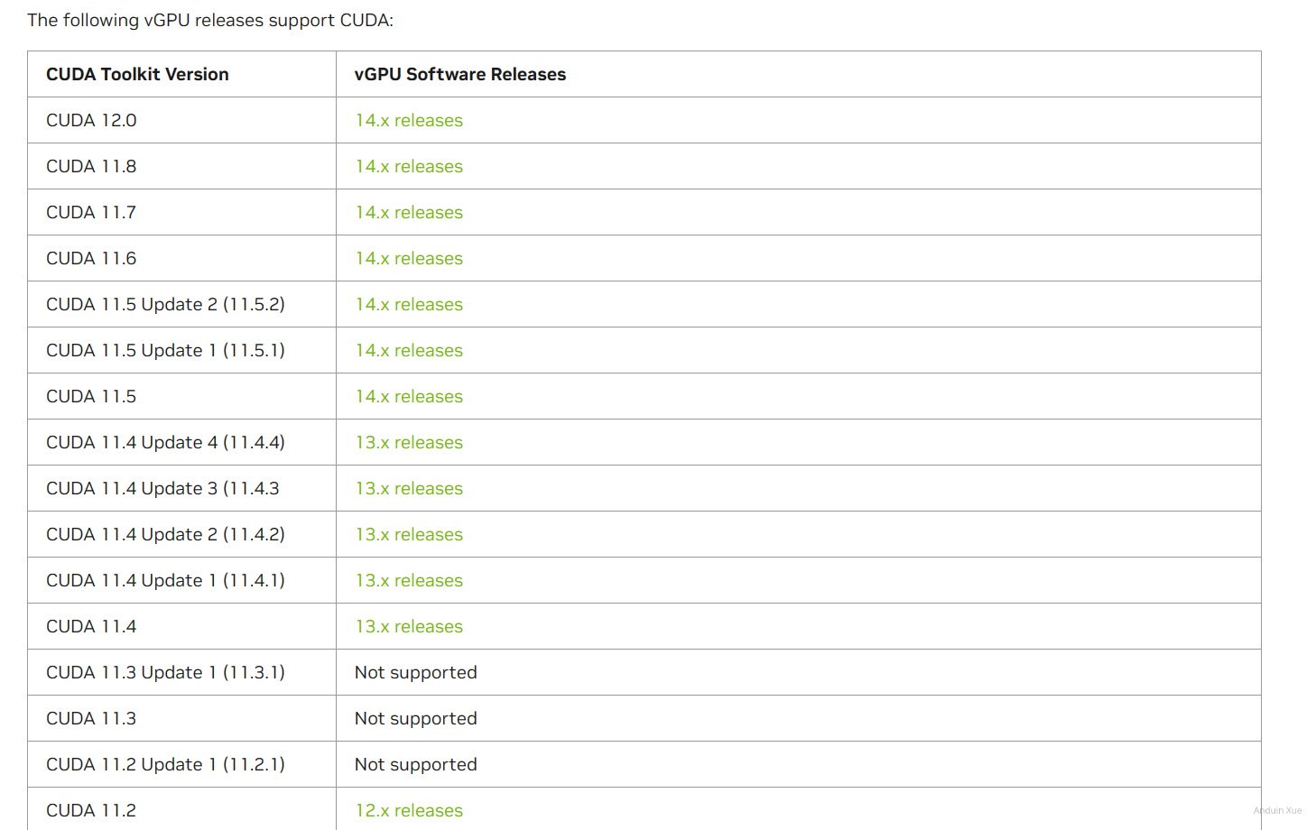This screenshot has width=1316, height=830.
Task: Open 13.x releases for CUDA 11.4 Update 1
Action: click(408, 581)
